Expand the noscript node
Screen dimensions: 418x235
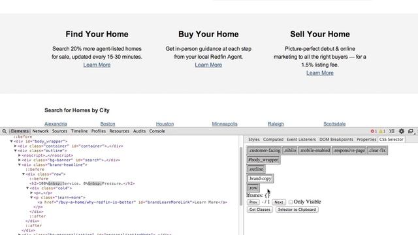click(20, 155)
